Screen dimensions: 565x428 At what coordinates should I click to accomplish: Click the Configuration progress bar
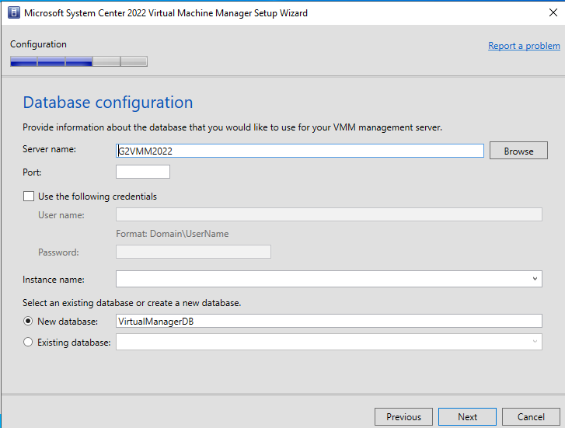(x=78, y=61)
